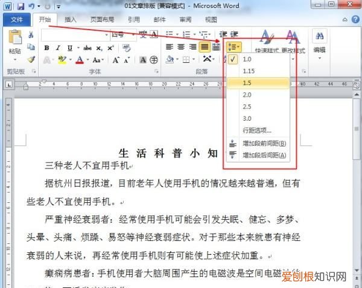
Task: Apply red font color A
Action: pyautogui.click(x=80, y=60)
